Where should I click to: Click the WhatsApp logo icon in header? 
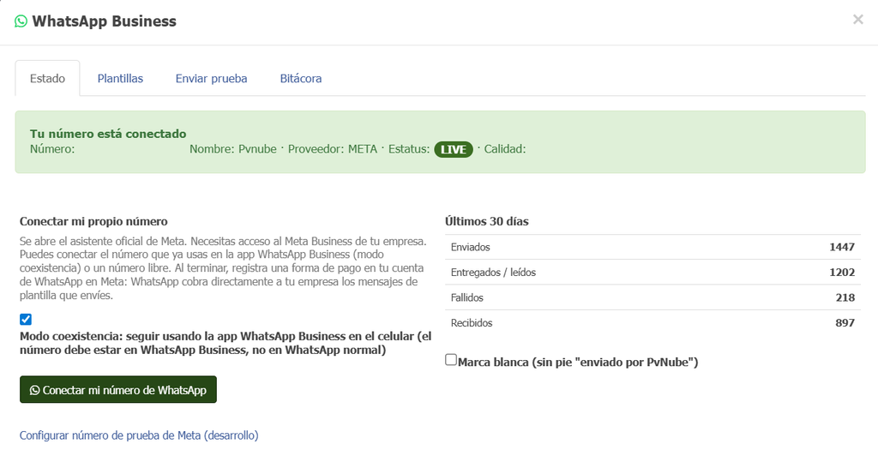21,21
